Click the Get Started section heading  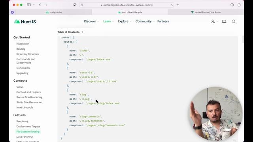pos(22,37)
